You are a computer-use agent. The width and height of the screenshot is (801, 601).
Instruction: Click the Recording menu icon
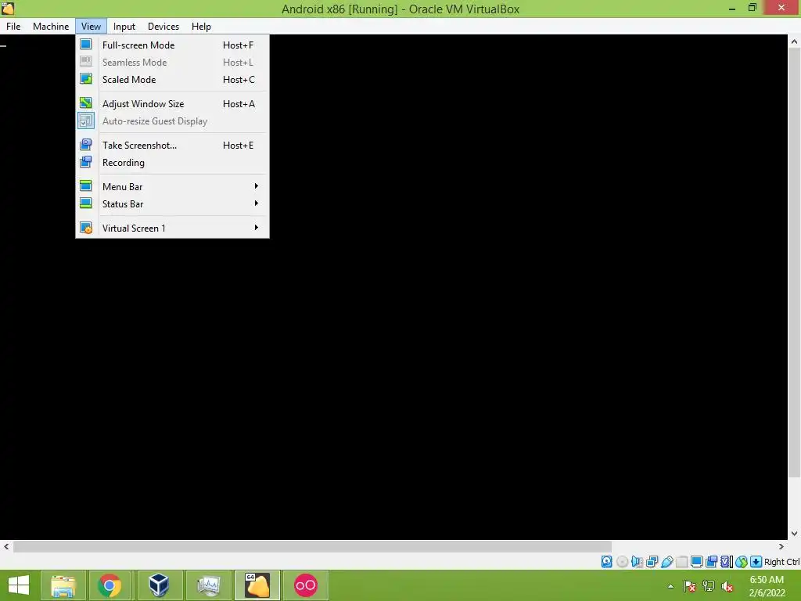pyautogui.click(x=86, y=162)
